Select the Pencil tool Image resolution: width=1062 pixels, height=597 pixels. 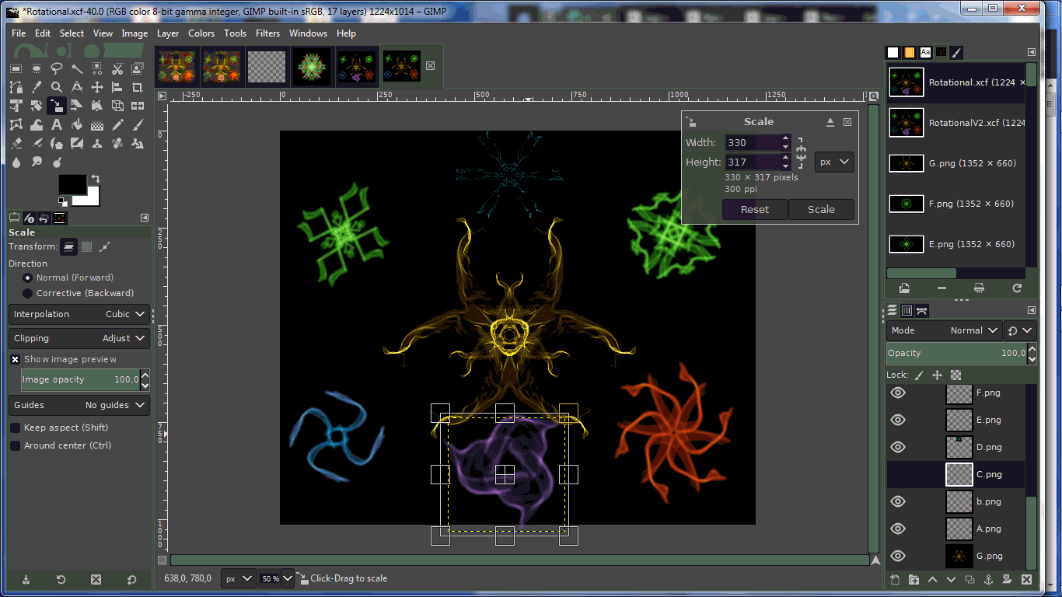click(117, 124)
